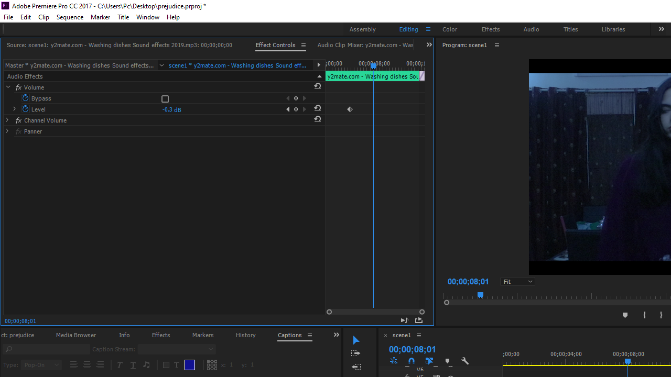Toggle animation stopwatch for Bypass
This screenshot has width=671, height=377.
coord(25,98)
